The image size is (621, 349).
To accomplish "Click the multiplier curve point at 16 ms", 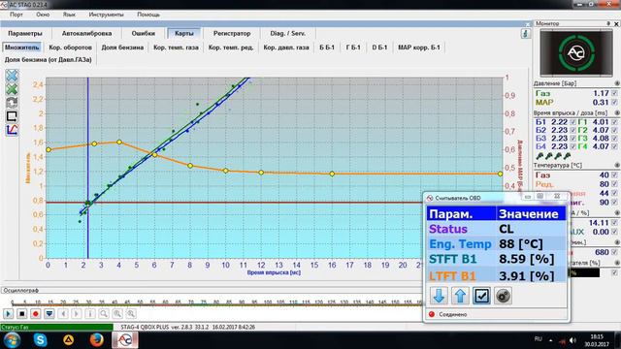I will coord(332,174).
